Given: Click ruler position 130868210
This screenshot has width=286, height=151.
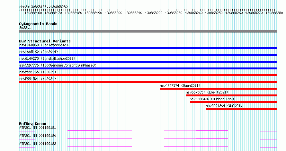Looking at the screenshot, I should pyautogui.click(x=133, y=13).
